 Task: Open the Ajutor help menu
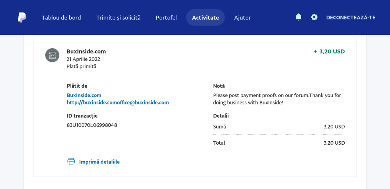(243, 18)
